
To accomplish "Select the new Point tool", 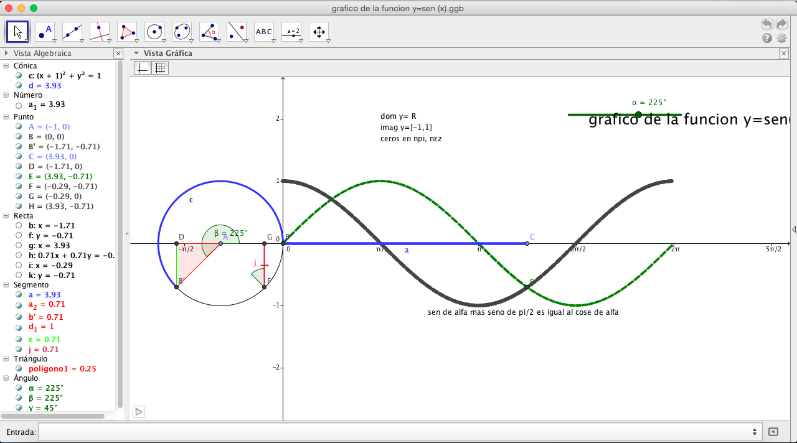I will 44,31.
